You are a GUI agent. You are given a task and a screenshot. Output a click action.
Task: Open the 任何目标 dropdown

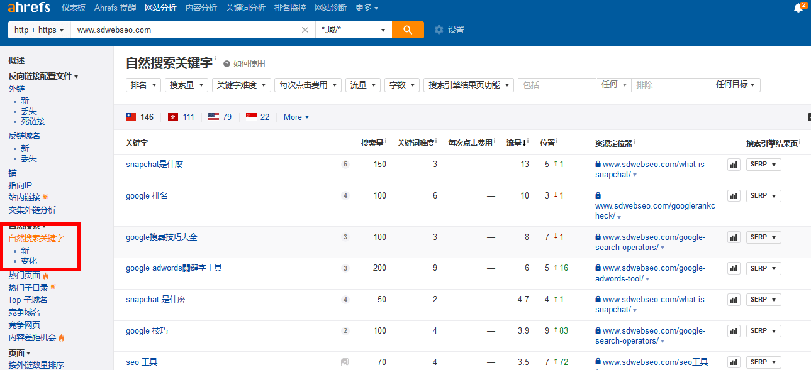pyautogui.click(x=735, y=85)
